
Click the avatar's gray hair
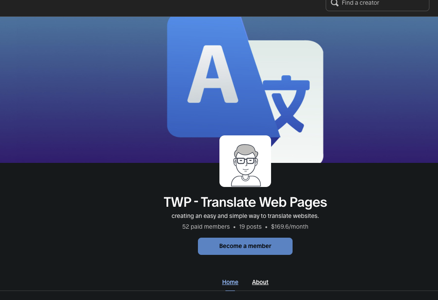(x=245, y=149)
